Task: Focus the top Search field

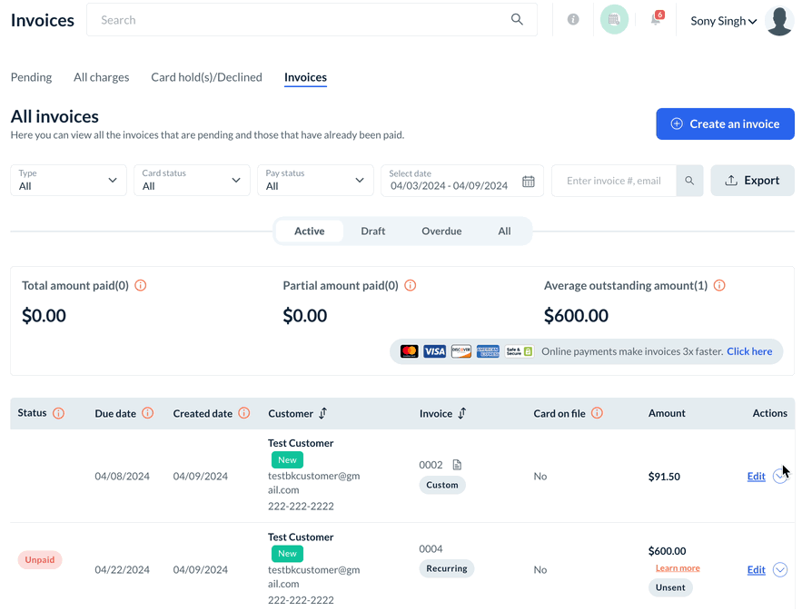Action: tap(312, 20)
